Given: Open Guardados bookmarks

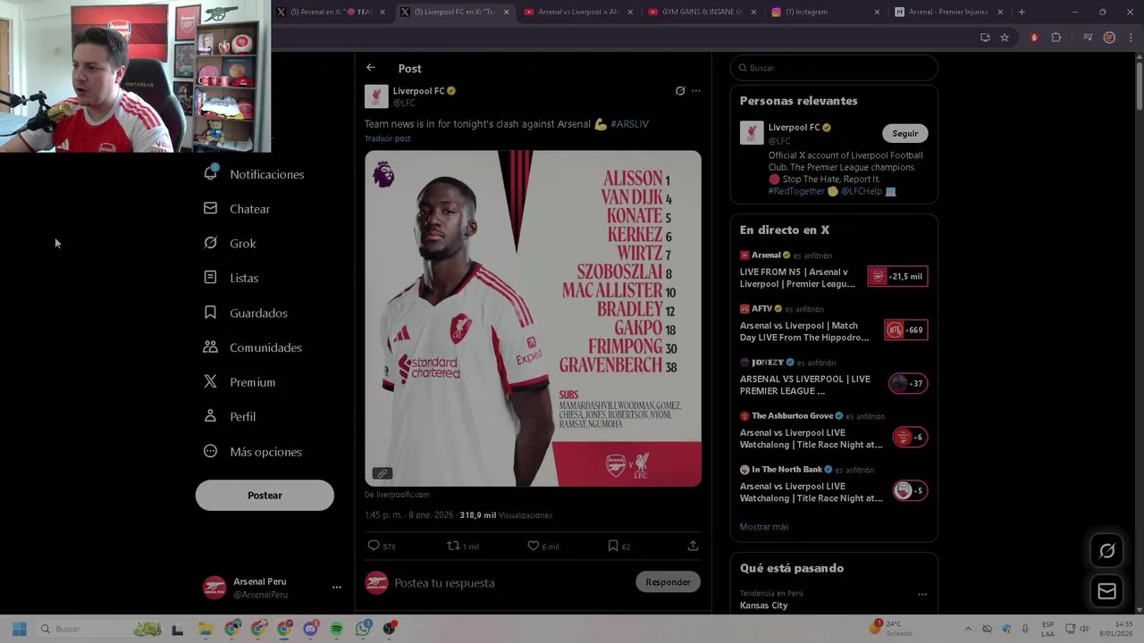Looking at the screenshot, I should click(246, 313).
